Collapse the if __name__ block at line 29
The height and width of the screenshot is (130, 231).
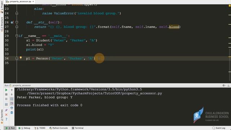[x=17, y=36]
